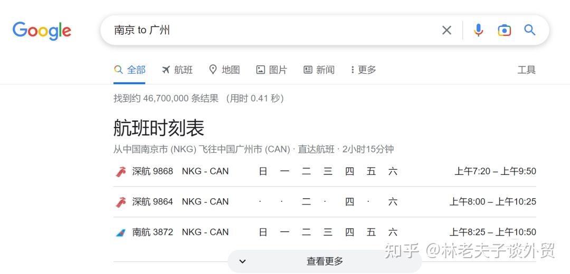Click 日 in the 深航 9868 row
The width and height of the screenshot is (570, 274).
263,171
